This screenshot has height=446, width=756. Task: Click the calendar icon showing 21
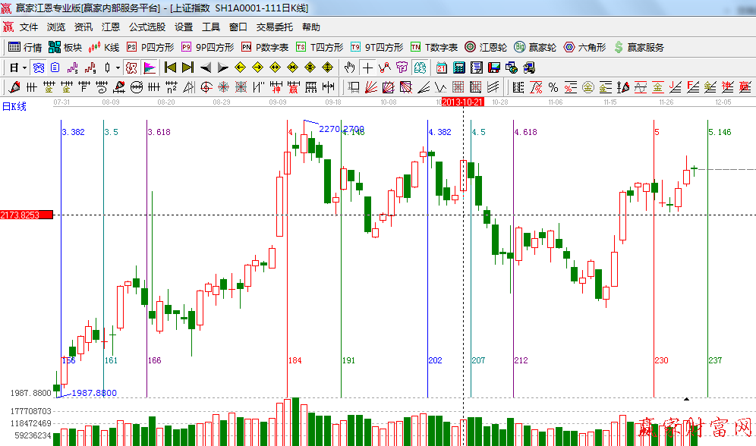[441, 67]
